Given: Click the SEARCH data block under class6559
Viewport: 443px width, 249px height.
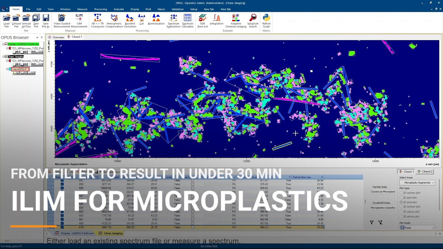Looking at the screenshot, I should tap(24, 73).
